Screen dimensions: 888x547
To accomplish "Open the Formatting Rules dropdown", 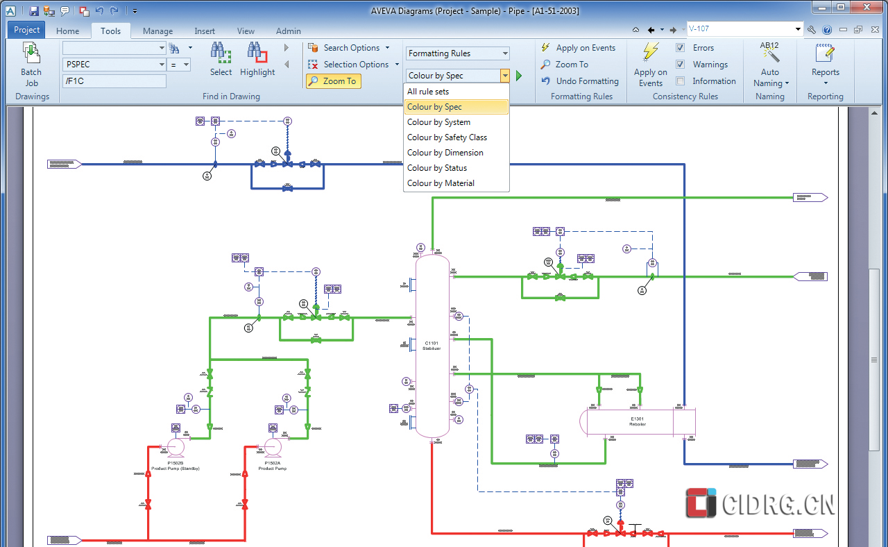I will point(458,53).
